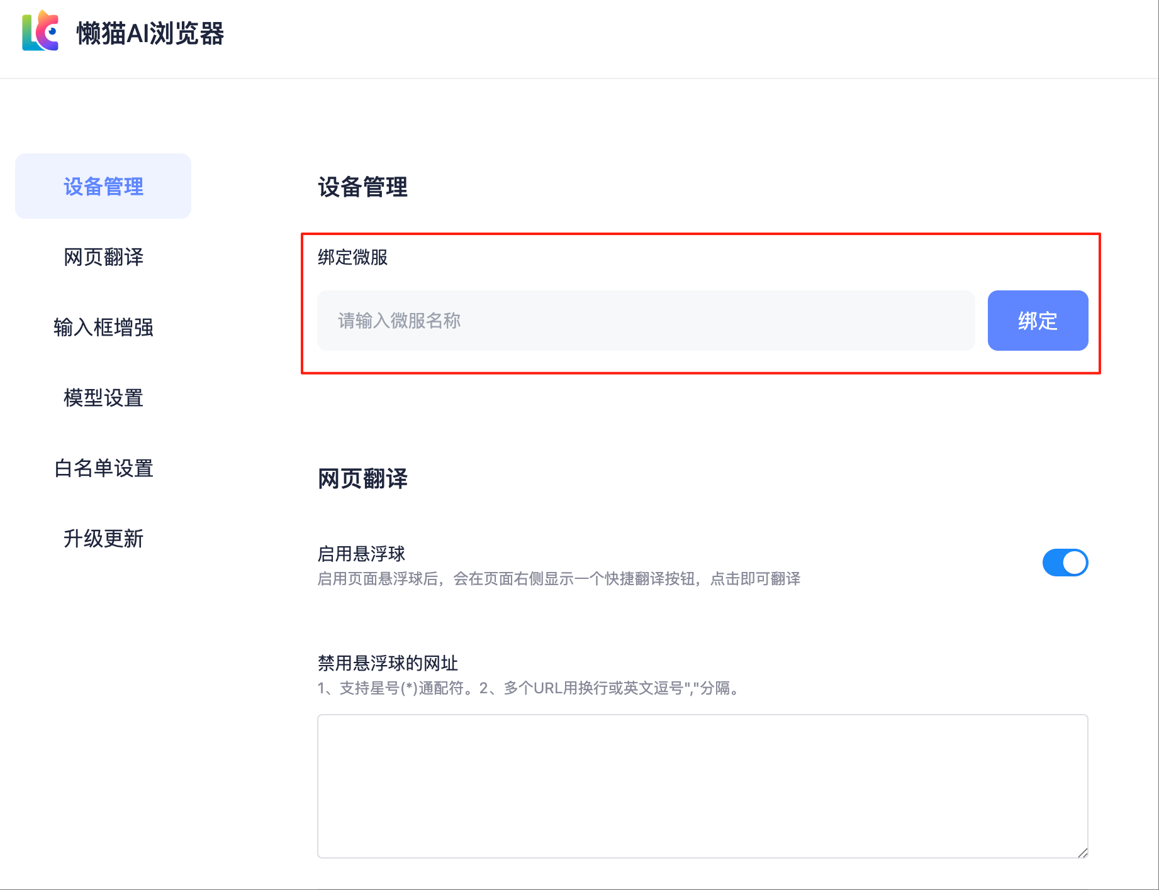Open the 升级更新 sidebar item

click(103, 538)
